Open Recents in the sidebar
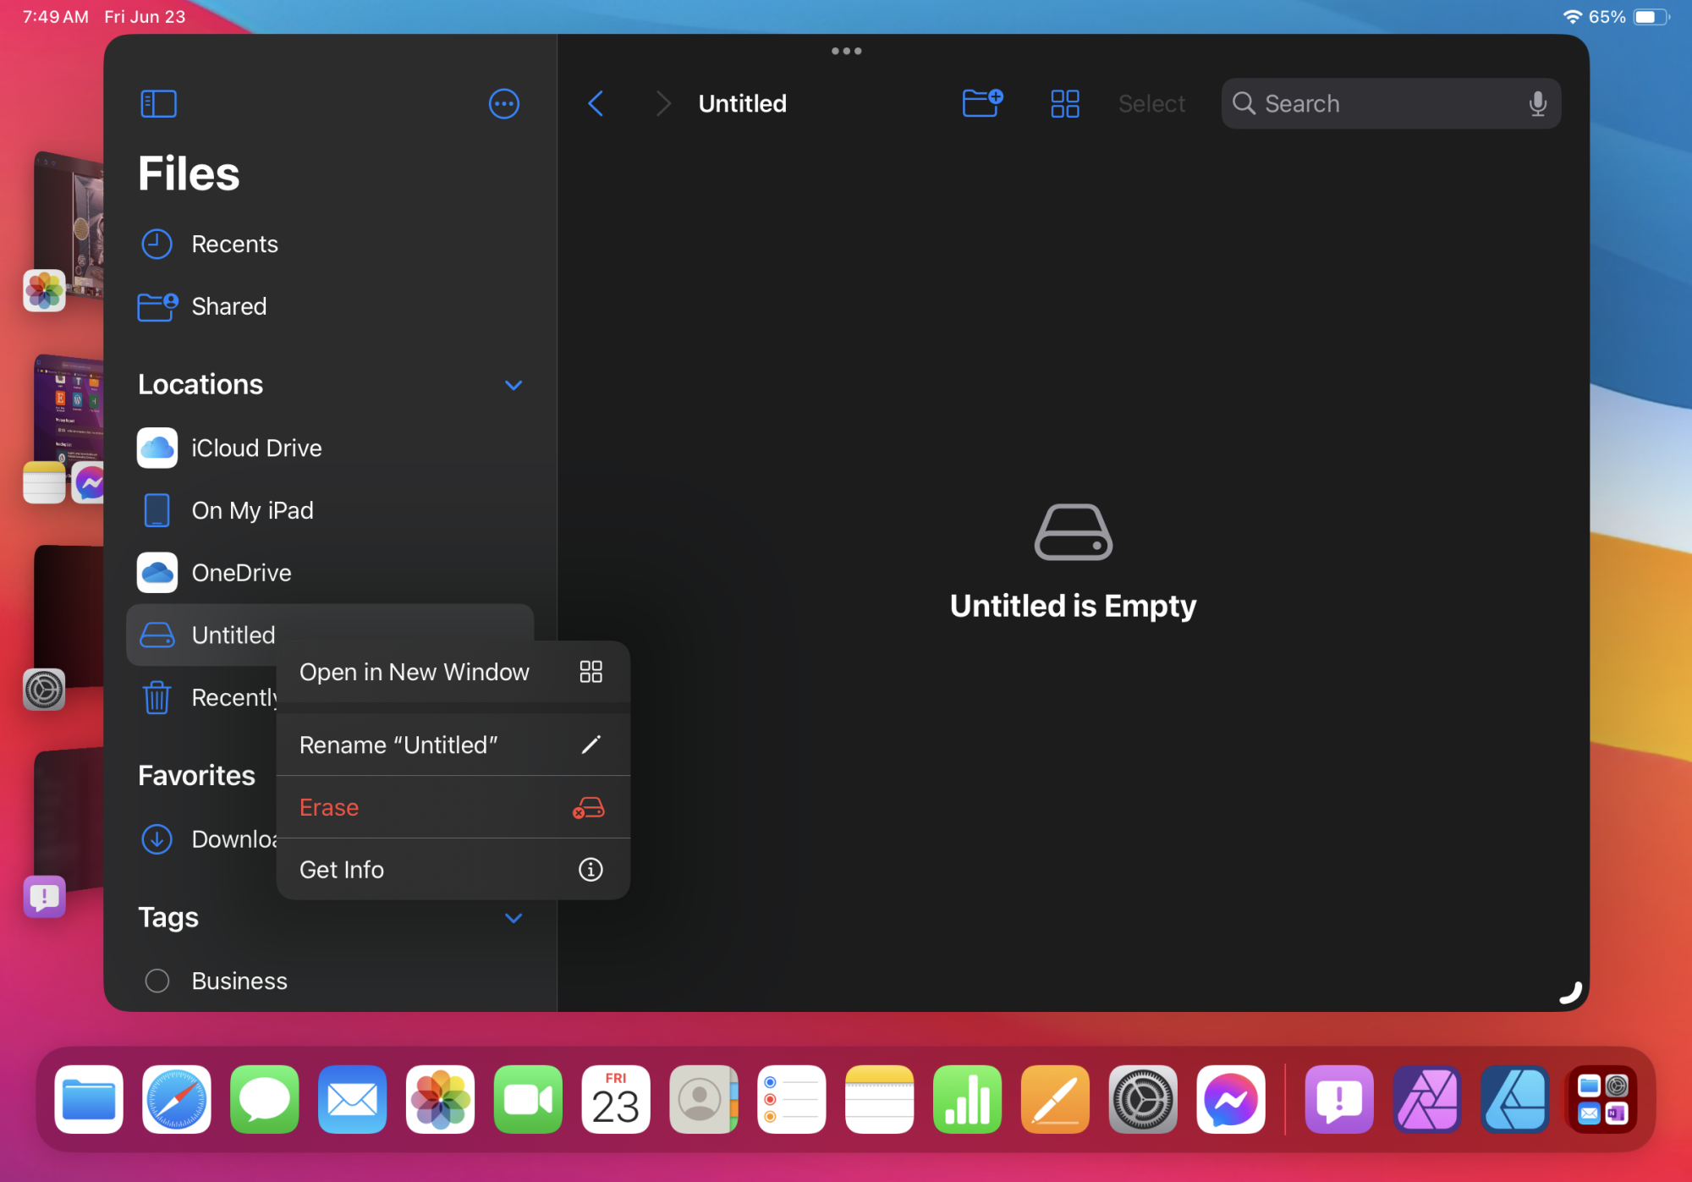The height and width of the screenshot is (1182, 1692). pyautogui.click(x=234, y=245)
